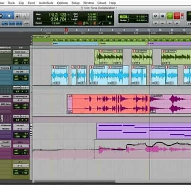Image resolution: width=191 pixels, height=191 pixels.
Task: Select the Verse marker in markers ruler
Action: point(103,43)
